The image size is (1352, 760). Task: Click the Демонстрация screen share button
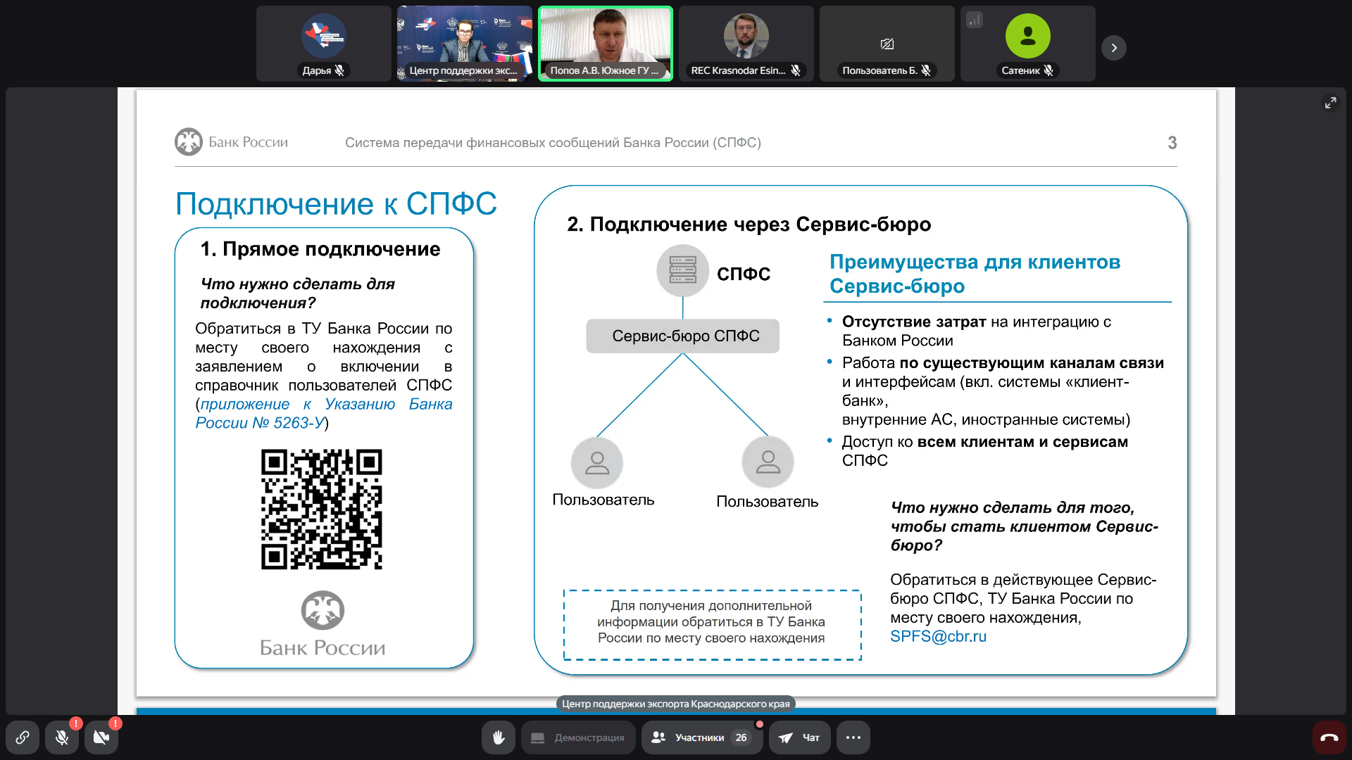tap(578, 737)
